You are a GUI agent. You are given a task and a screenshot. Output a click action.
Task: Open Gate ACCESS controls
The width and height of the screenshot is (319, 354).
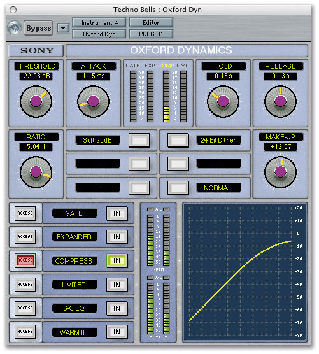(25, 213)
